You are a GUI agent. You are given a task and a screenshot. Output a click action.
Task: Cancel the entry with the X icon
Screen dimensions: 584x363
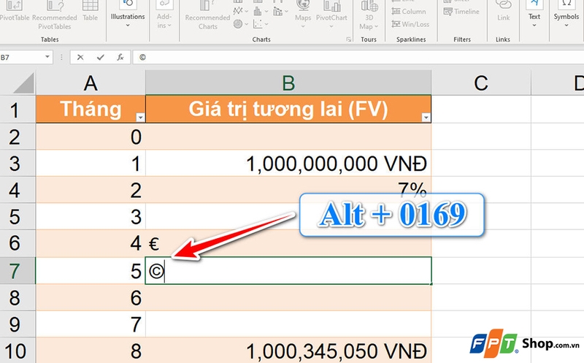tap(80, 57)
